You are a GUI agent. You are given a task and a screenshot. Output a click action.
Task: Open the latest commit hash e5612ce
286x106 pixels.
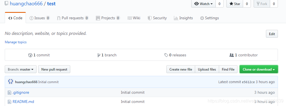248,82
